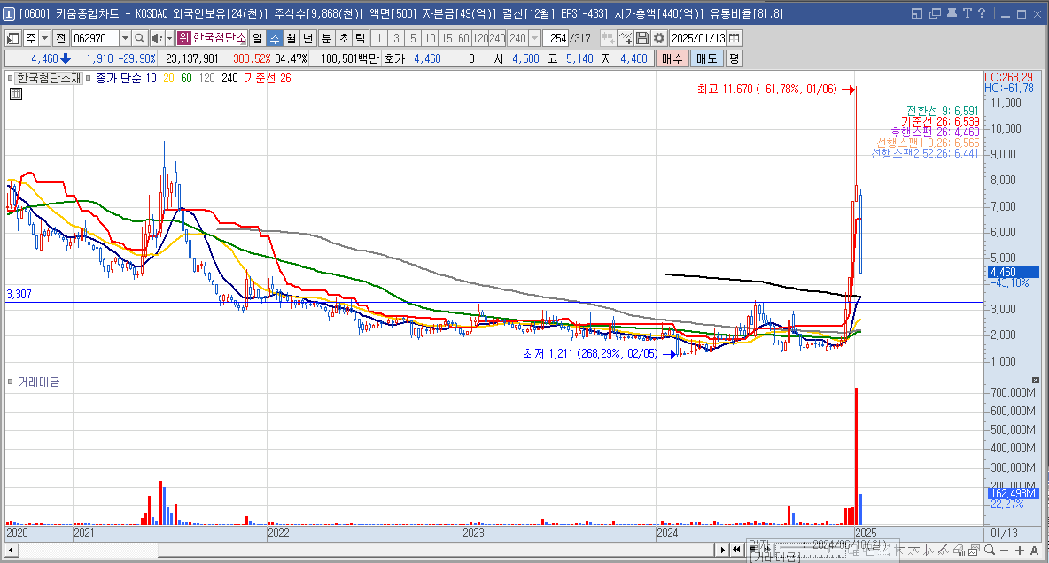The height and width of the screenshot is (563, 1049).
Task: Click the pin window pushpin icon
Action: [952, 13]
